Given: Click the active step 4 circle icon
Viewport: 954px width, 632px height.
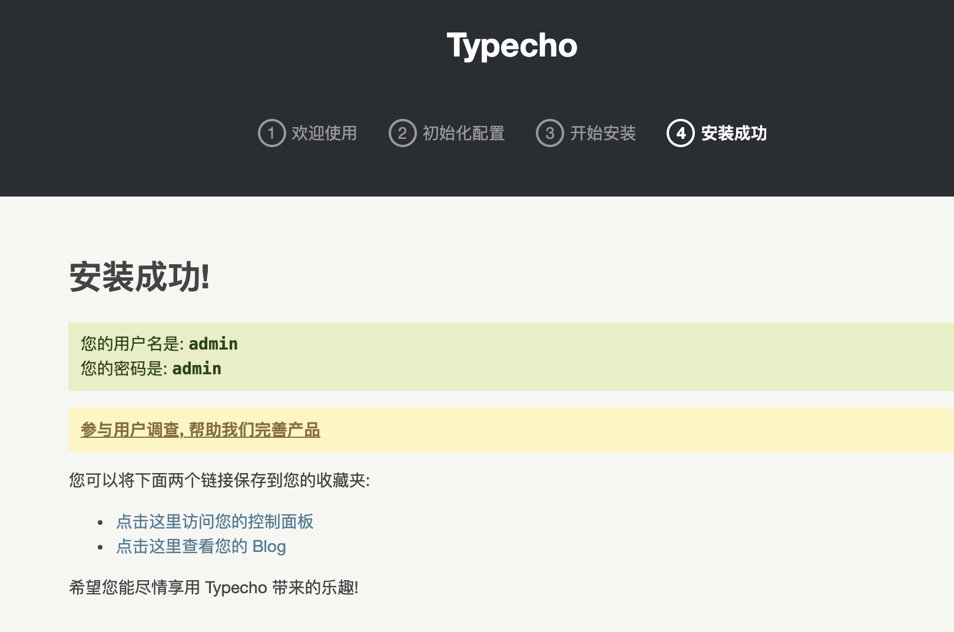Looking at the screenshot, I should [x=680, y=133].
